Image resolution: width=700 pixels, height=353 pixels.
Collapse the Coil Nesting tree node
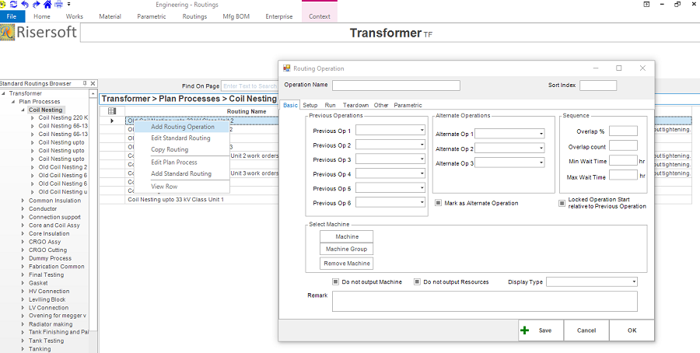[x=23, y=110]
